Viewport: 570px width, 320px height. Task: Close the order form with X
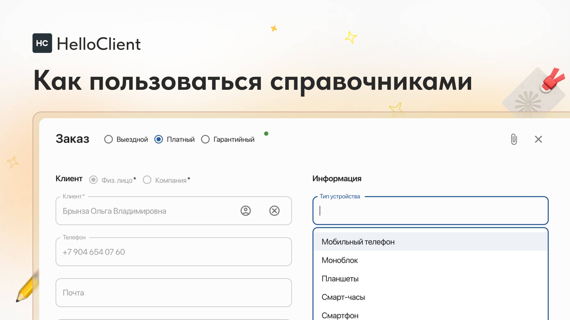[538, 139]
